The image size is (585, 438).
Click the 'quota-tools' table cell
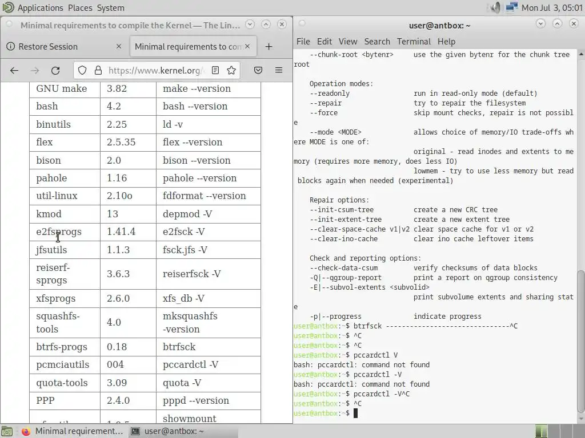(65, 383)
